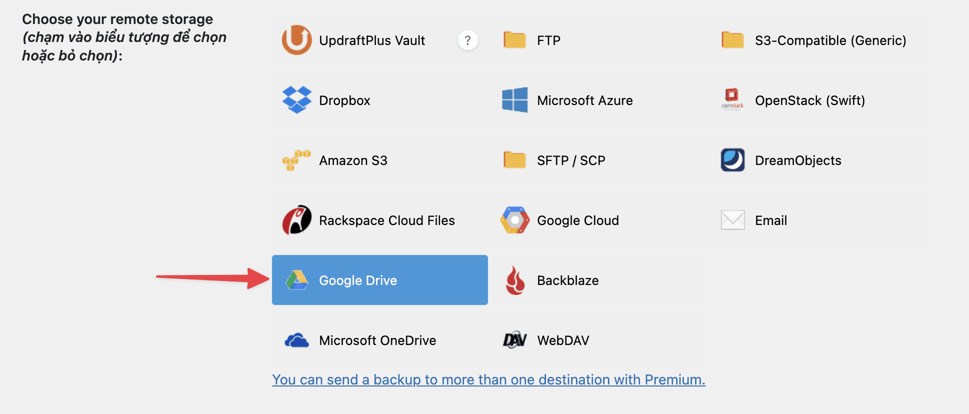Viewport: 969px width, 414px height.
Task: Open the Premium multiple destinations link
Action: [488, 379]
